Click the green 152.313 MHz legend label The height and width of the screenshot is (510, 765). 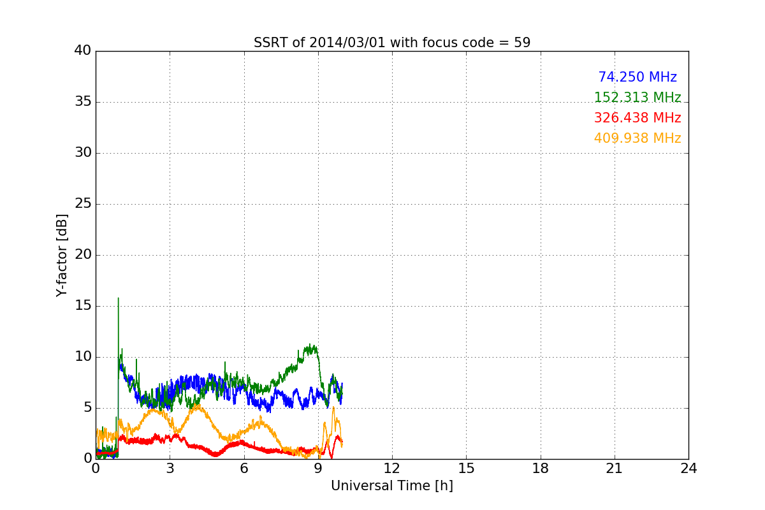click(x=637, y=98)
